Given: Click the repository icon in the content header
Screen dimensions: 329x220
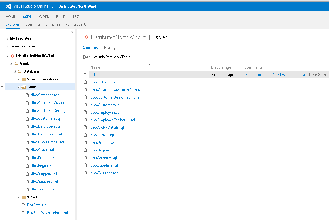Looking at the screenshot, I should coord(87,37).
